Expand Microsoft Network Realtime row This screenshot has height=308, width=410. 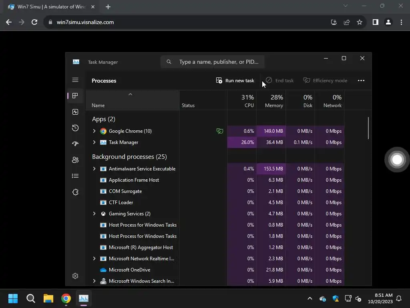point(94,259)
